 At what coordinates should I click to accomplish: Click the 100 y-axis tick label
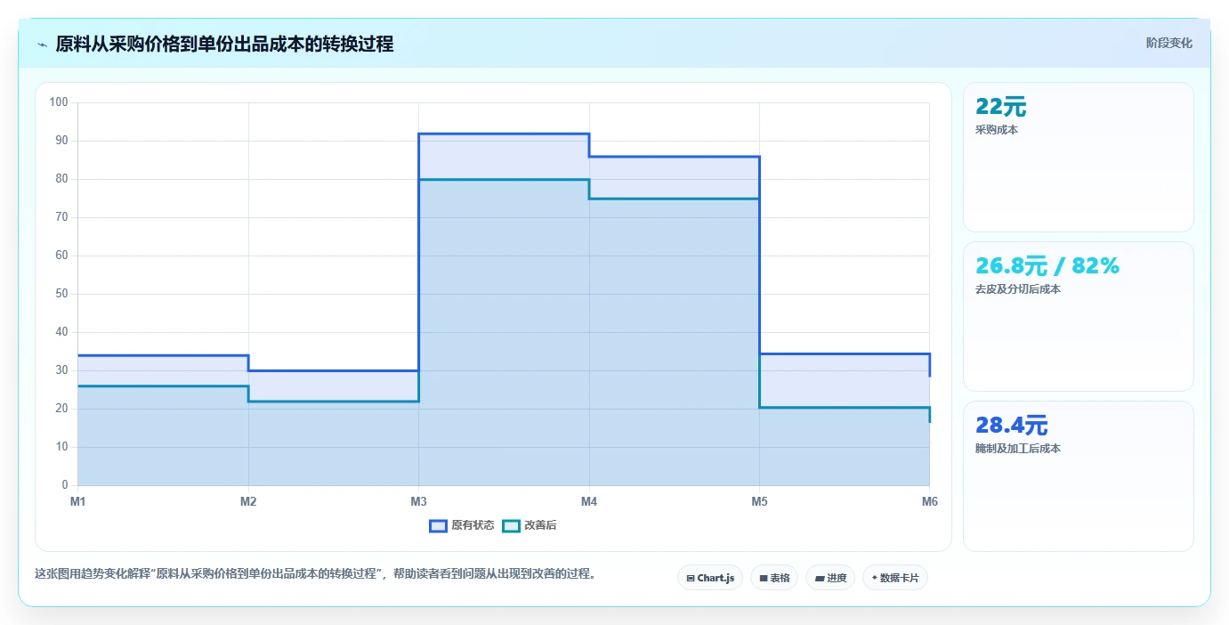[60, 102]
